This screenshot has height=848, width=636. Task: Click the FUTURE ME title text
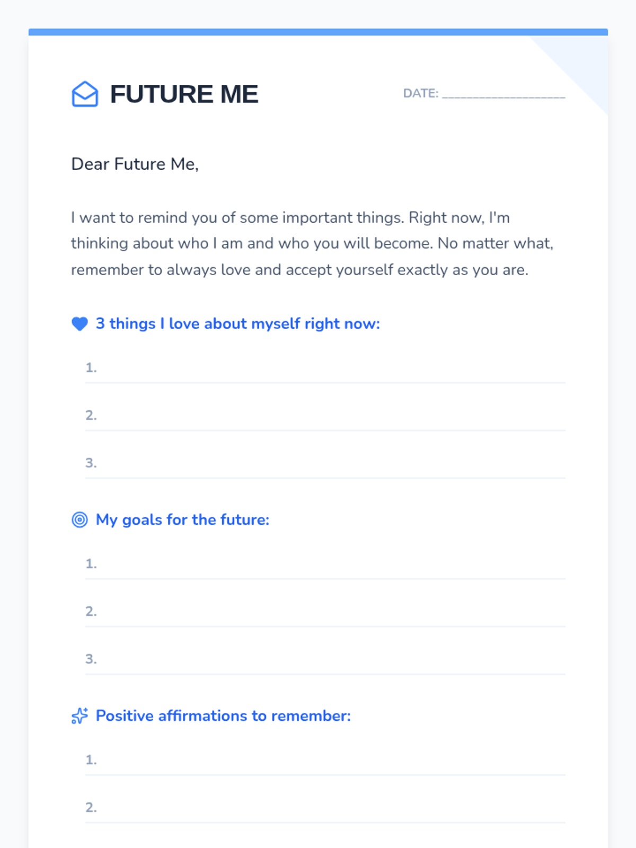[x=184, y=94]
